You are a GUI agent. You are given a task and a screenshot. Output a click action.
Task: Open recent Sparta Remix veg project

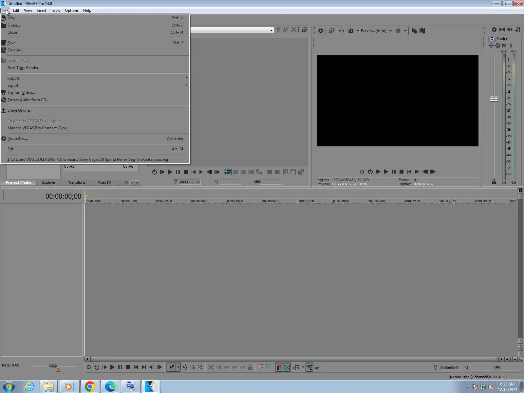[x=95, y=159]
